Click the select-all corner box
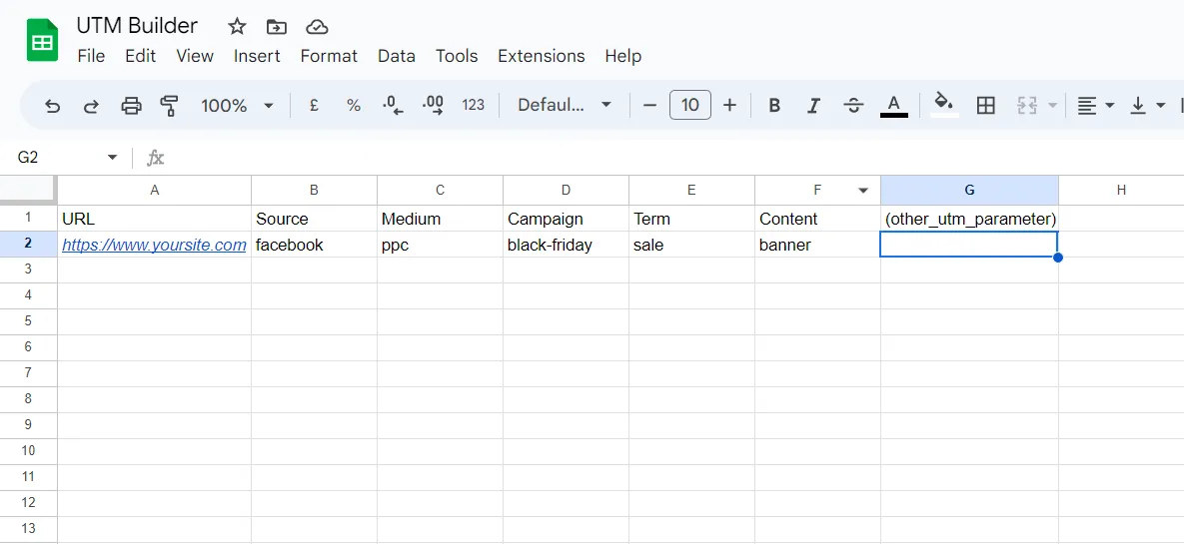 click(29, 190)
